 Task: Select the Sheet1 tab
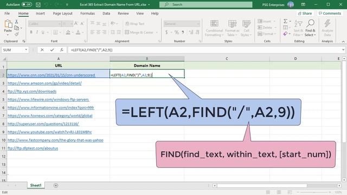[36, 185]
